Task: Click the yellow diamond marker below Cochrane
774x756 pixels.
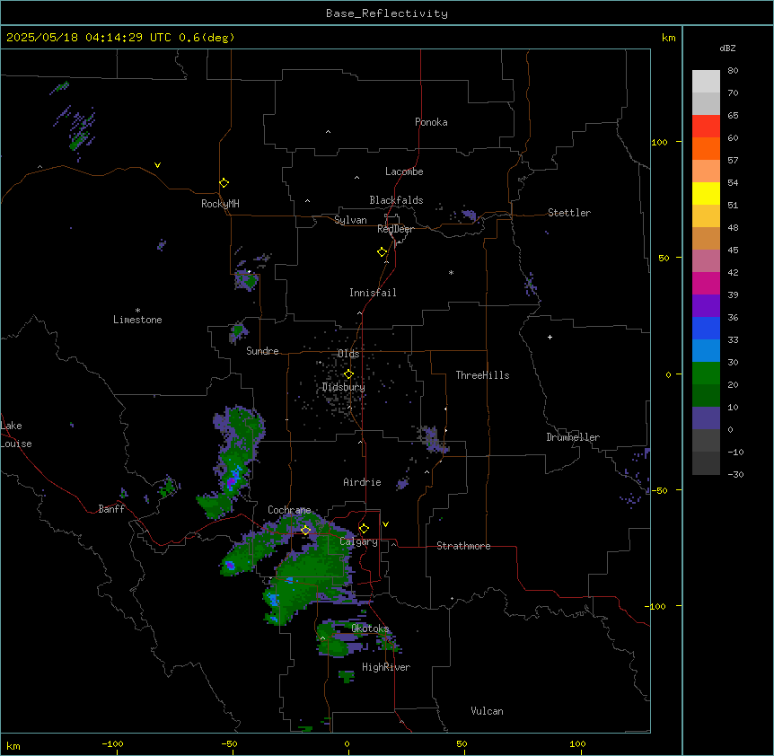Action: [x=305, y=530]
